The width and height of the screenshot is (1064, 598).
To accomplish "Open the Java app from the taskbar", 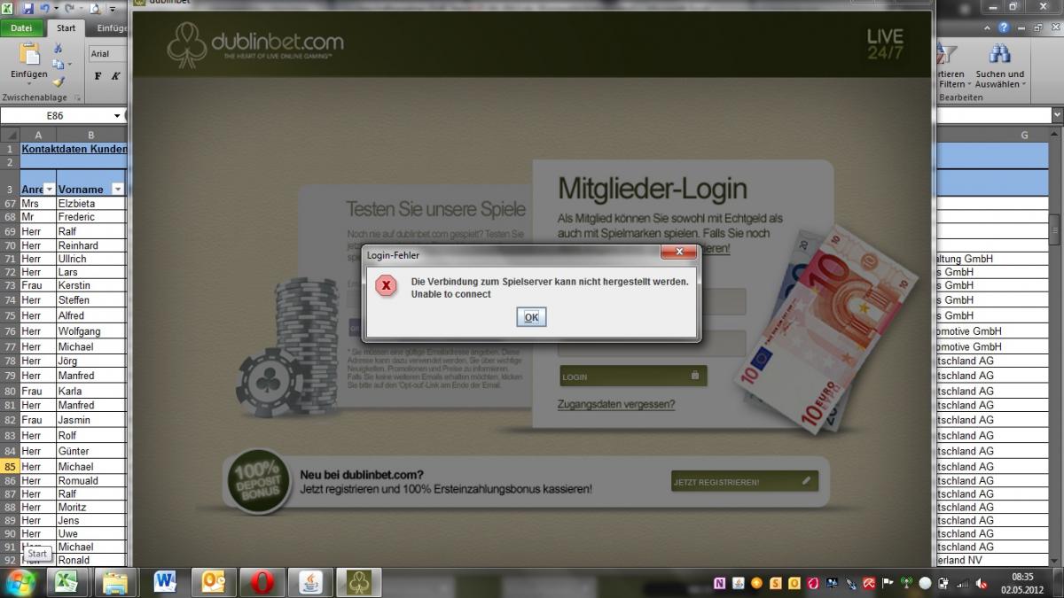I will coord(310,582).
